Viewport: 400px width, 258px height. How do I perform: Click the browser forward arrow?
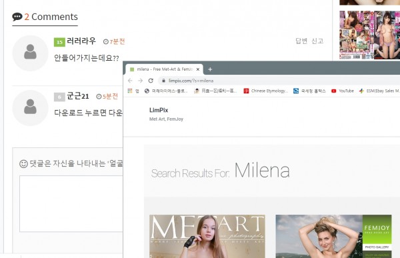point(140,81)
